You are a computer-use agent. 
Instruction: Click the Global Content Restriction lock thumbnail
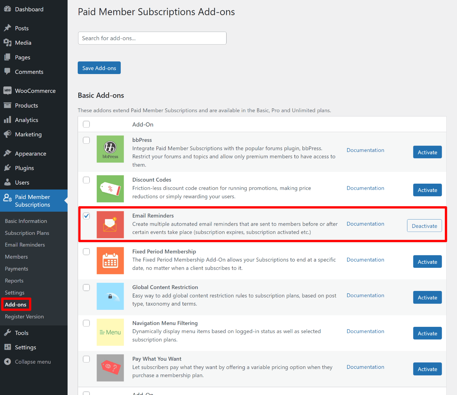pos(110,296)
